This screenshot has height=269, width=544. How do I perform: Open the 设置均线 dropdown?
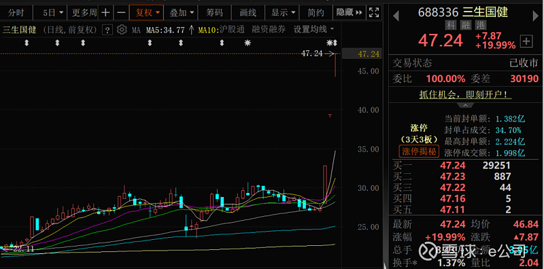click(313, 29)
